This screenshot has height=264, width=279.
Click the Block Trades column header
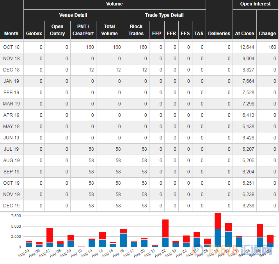point(136,30)
